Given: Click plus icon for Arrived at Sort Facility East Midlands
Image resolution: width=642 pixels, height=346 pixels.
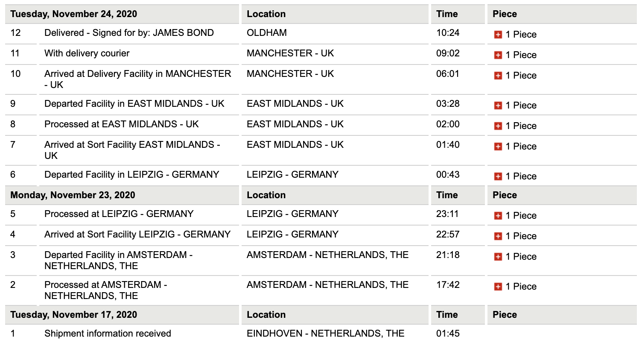Looking at the screenshot, I should tap(498, 147).
